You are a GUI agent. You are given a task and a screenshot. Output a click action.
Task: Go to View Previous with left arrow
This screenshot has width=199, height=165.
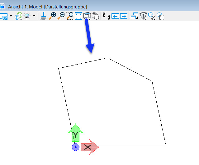(115, 16)
